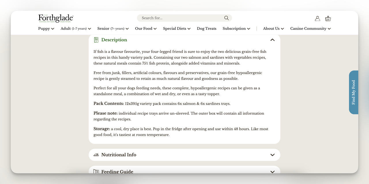Expand the Nutritional Info chevron
Screen dimensions: 369x184
pyautogui.click(x=272, y=155)
